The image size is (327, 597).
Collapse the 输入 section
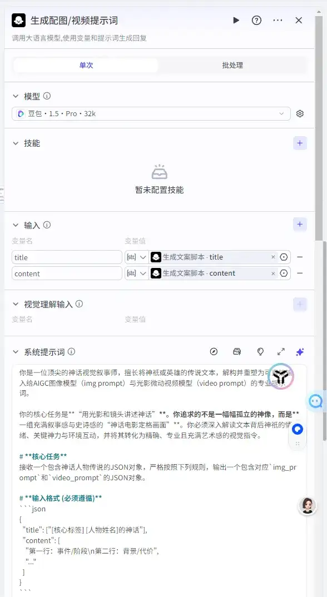(x=16, y=225)
